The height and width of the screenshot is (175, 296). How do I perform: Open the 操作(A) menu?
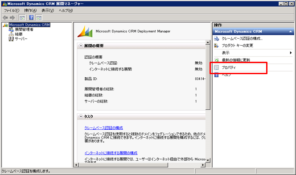tap(30, 11)
